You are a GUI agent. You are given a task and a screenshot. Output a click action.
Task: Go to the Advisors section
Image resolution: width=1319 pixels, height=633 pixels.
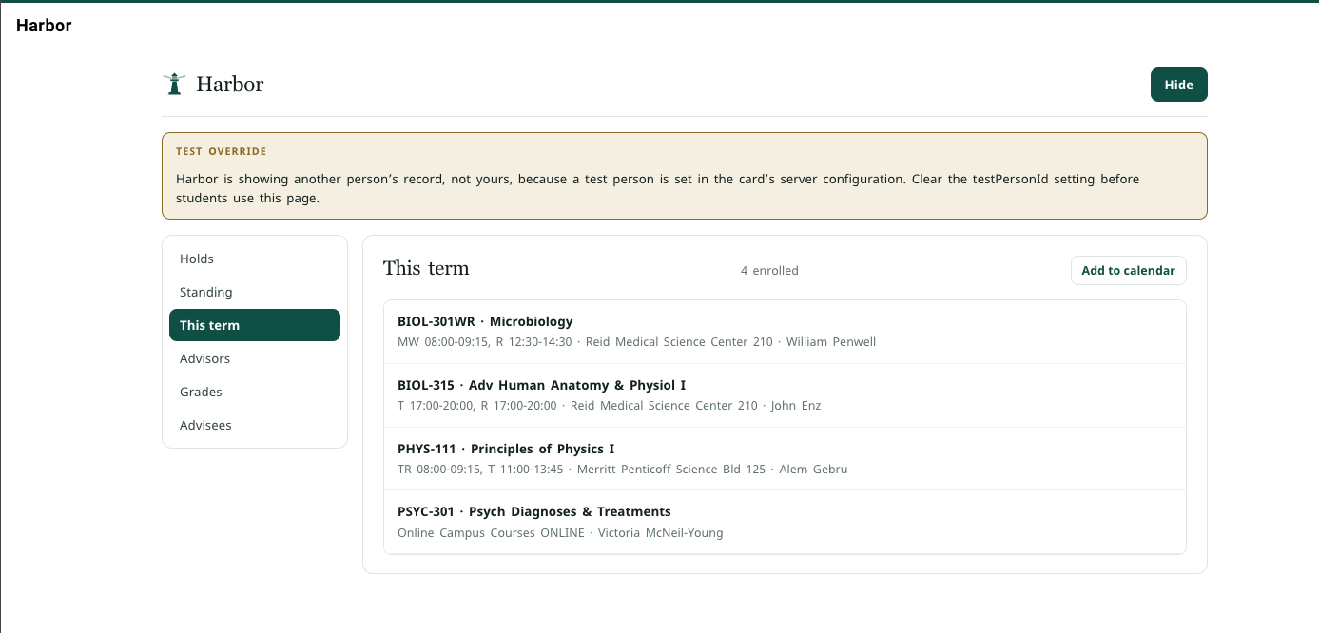point(255,358)
